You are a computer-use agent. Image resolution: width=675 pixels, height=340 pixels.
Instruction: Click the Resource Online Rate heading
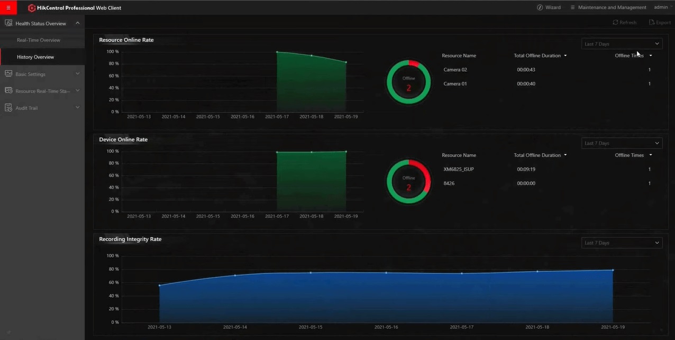(126, 40)
